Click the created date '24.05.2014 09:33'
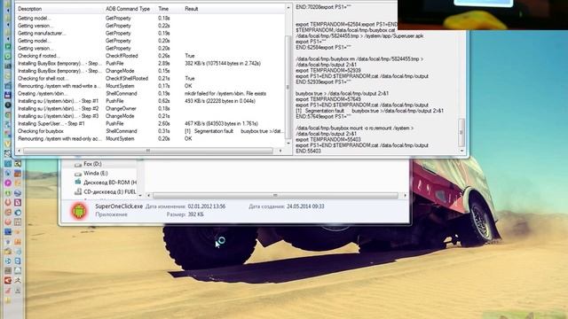 (305, 206)
